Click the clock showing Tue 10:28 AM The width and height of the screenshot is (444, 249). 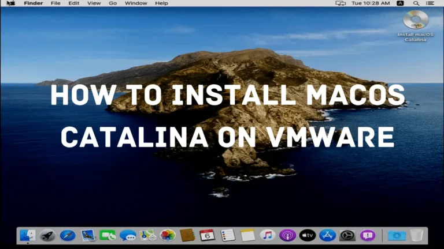point(371,3)
